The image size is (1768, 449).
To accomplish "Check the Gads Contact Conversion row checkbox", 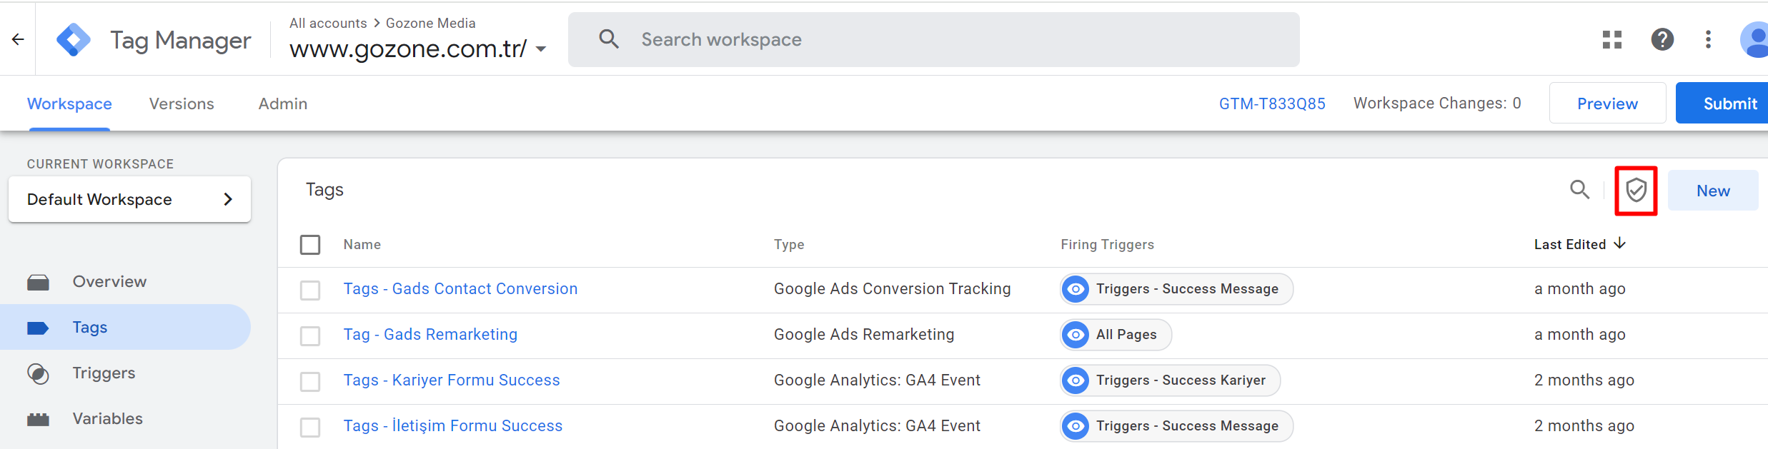I will click(310, 291).
